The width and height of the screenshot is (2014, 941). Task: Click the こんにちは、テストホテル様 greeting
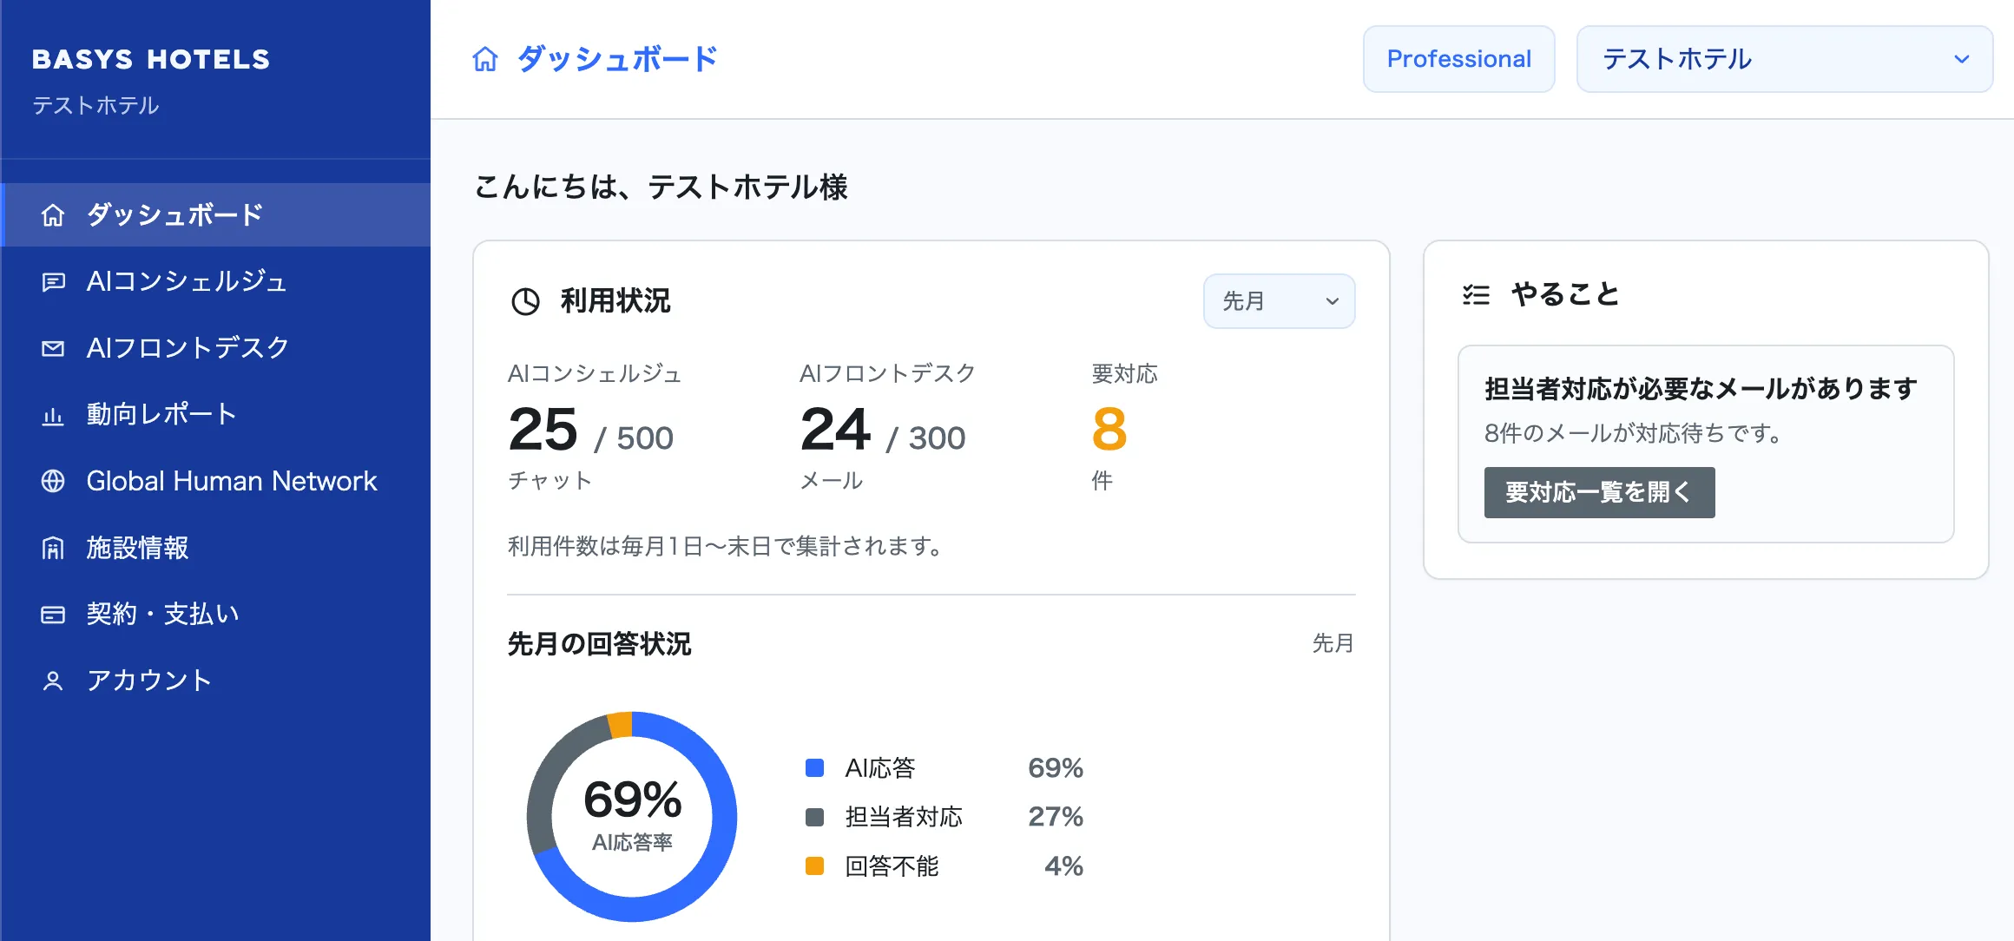click(661, 187)
